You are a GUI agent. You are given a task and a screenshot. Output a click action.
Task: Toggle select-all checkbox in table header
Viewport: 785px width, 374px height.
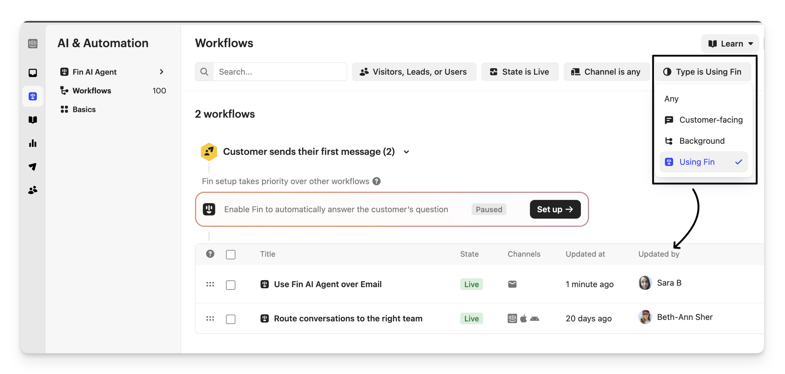(x=231, y=254)
